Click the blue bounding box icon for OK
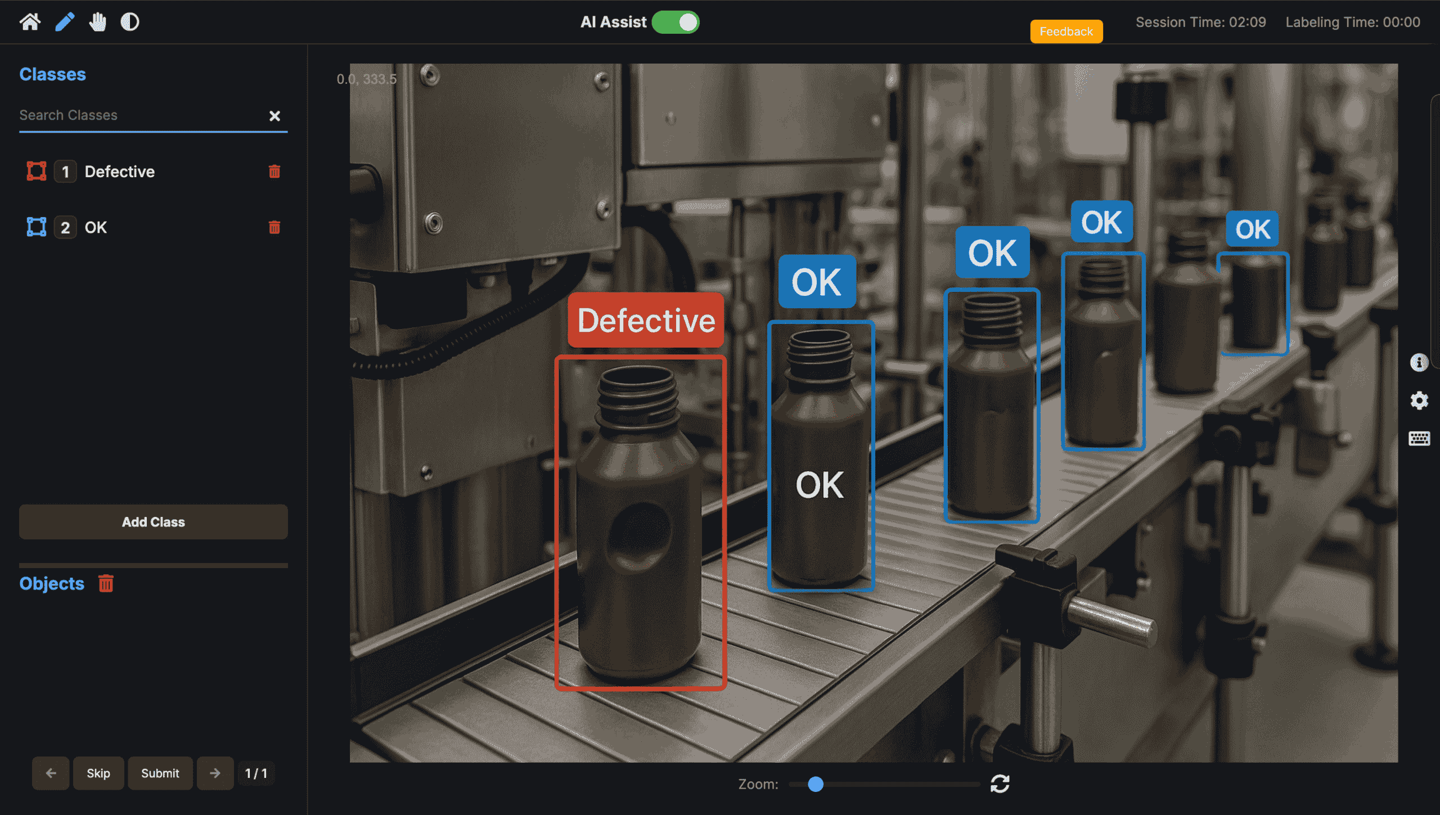This screenshot has width=1440, height=815. coord(35,227)
